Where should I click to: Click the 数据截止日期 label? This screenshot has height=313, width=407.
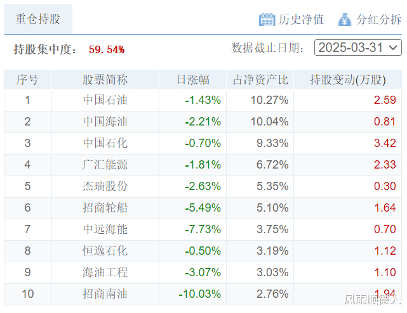pyautogui.click(x=267, y=48)
